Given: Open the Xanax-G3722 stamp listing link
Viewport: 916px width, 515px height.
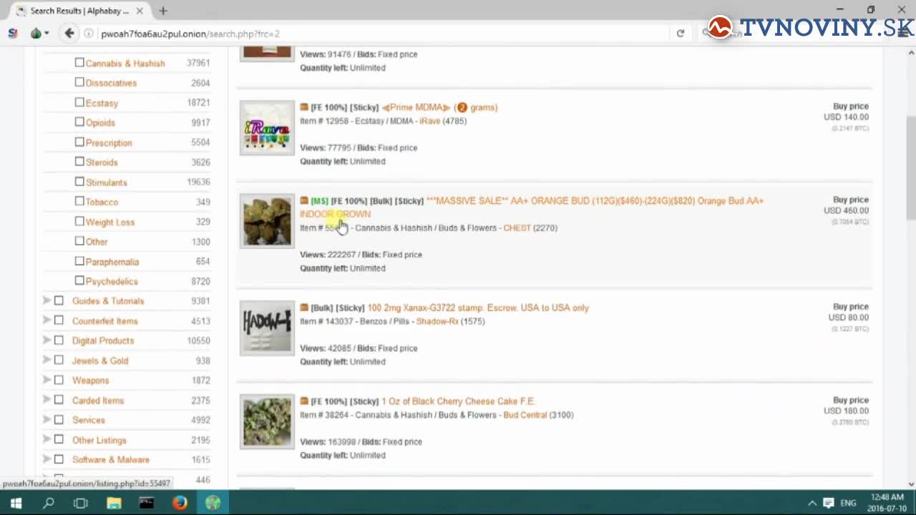Looking at the screenshot, I should click(x=478, y=308).
